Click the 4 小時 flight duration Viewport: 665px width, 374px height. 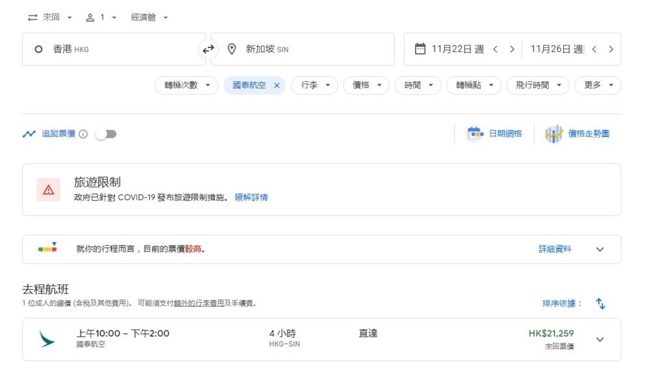coord(282,334)
